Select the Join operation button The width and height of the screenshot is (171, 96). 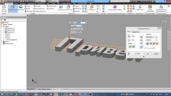[141, 37]
